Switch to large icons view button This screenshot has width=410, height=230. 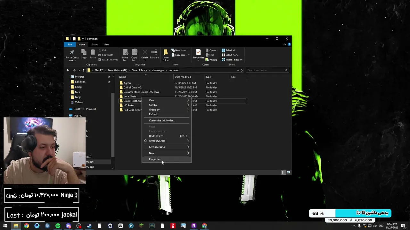pos(288,172)
